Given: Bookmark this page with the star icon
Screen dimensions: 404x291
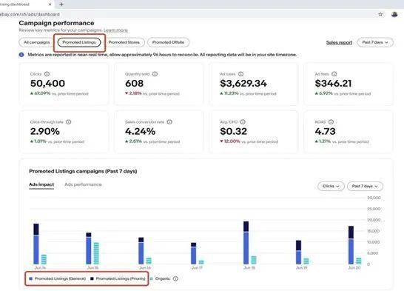Looking at the screenshot, I should 380,14.
